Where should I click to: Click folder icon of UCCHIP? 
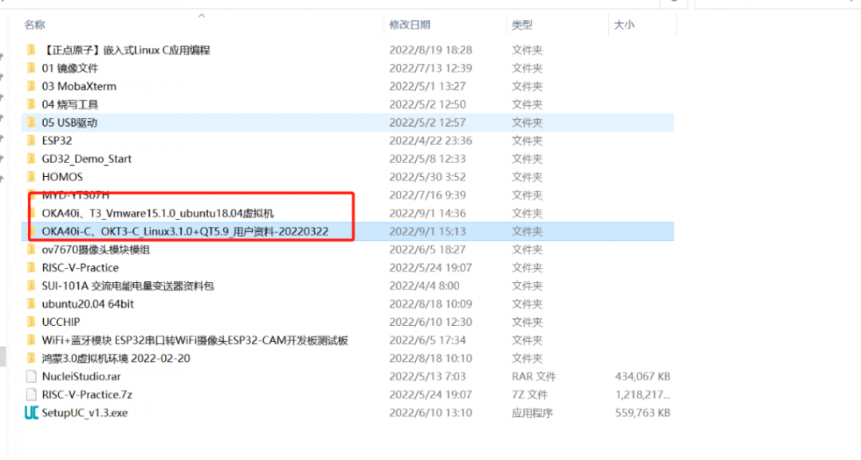tap(31, 321)
